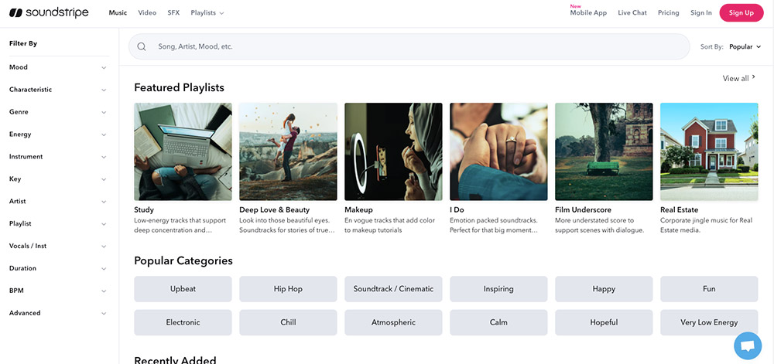
Task: Expand the Advanced filter
Action: 58,313
